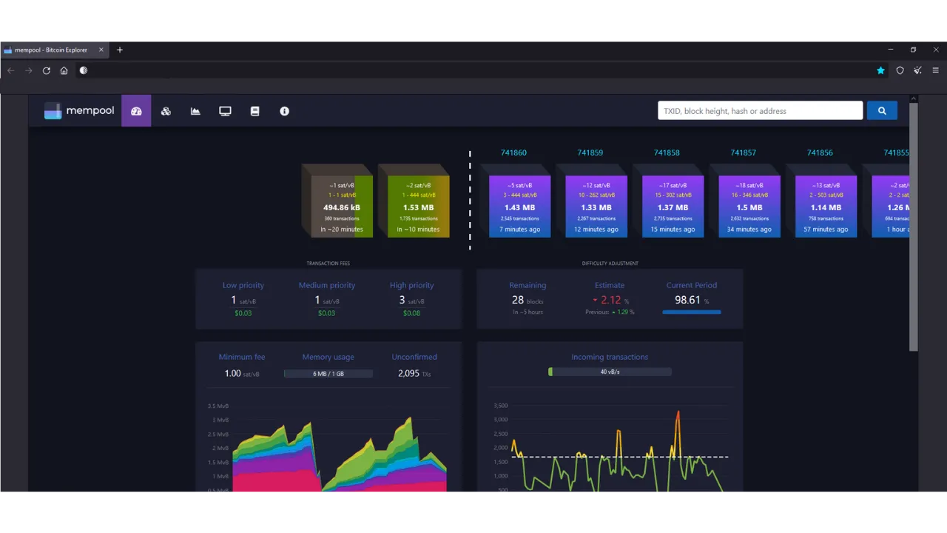The image size is (947, 533).
Task: Open the browser hamburger menu
Action: [935, 70]
